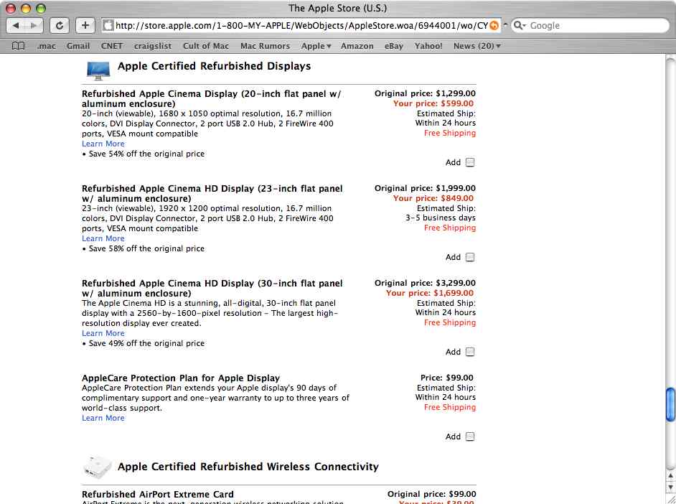Open the Yahoo! bookmark
676x504 pixels.
click(428, 46)
